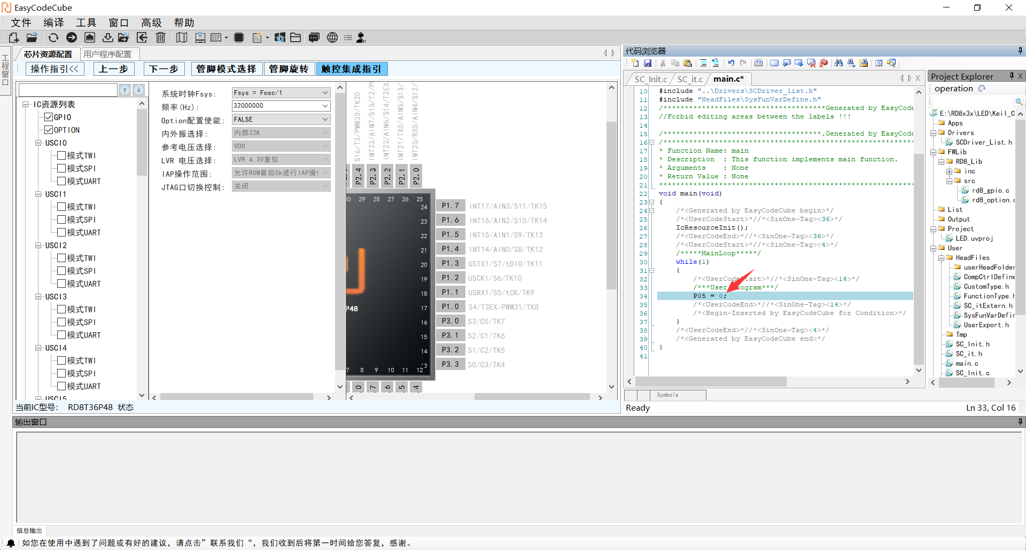Click the download-arrow toolbar icon
This screenshot has width=1026, height=550.
(107, 37)
